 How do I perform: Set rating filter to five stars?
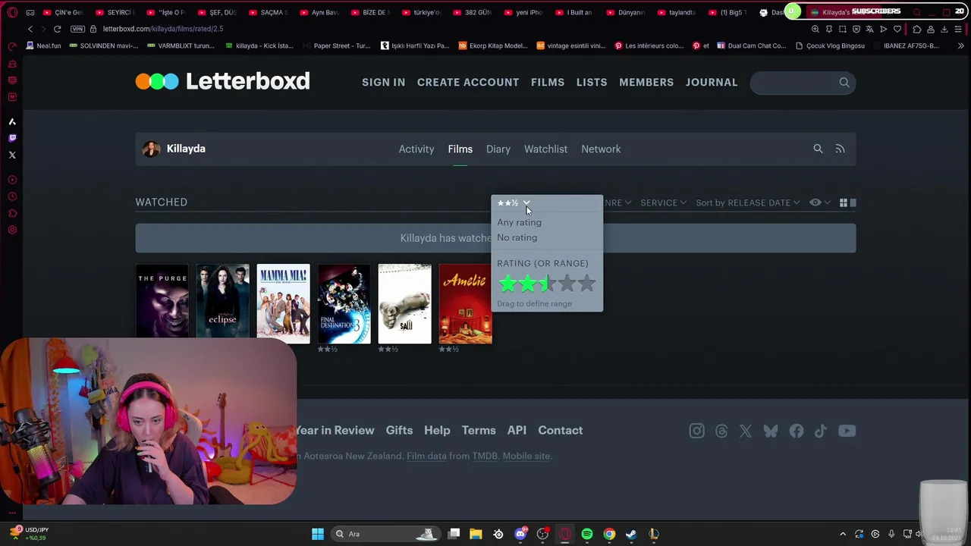point(587,284)
